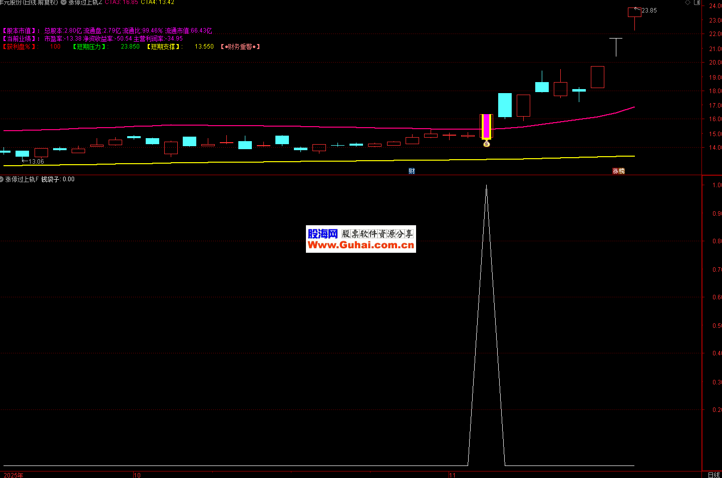Click the 11 month marker on time axis
Viewport: 722px width, 478px height.
click(x=452, y=475)
